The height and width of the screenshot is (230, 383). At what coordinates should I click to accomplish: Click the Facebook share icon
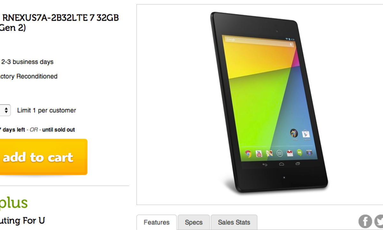[365, 221]
